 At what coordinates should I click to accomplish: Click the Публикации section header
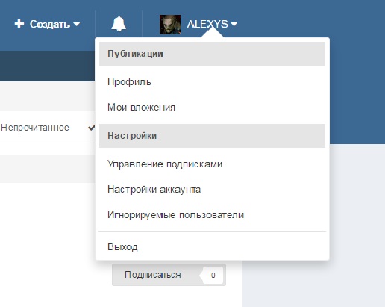[212, 54]
